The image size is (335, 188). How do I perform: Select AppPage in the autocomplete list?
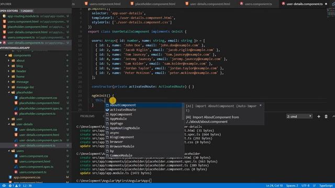tap(144, 123)
